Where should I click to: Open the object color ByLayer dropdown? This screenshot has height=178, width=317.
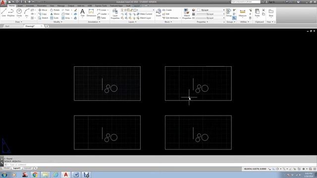pos(211,10)
